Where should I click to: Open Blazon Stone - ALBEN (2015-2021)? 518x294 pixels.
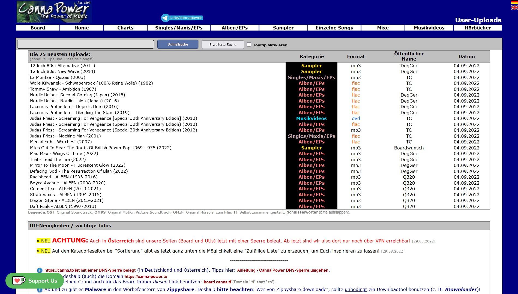click(67, 200)
